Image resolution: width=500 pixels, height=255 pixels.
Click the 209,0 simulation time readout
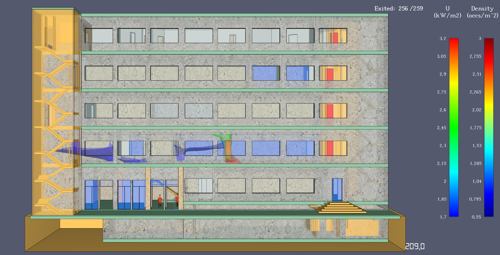point(415,247)
